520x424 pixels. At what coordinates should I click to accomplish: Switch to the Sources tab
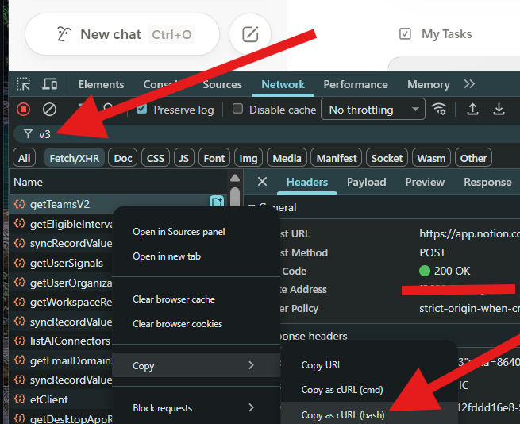(222, 84)
